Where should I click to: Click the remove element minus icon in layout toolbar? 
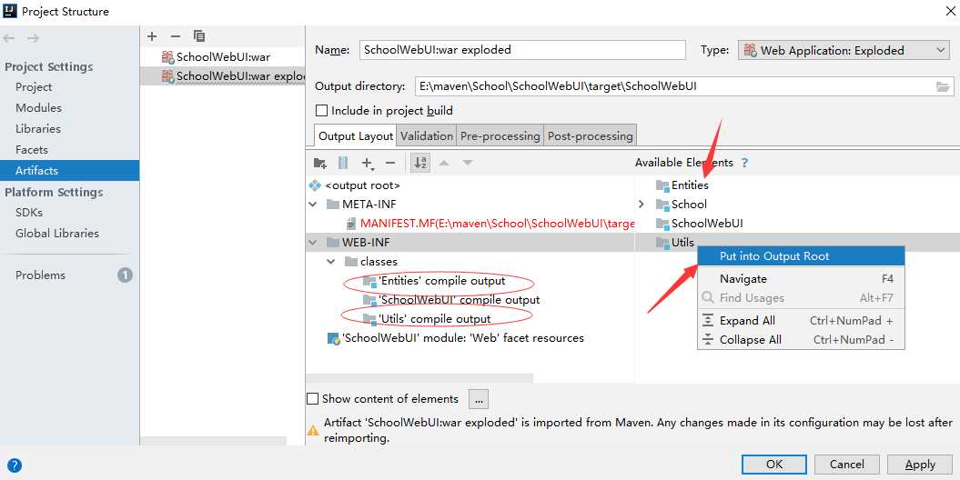(390, 163)
